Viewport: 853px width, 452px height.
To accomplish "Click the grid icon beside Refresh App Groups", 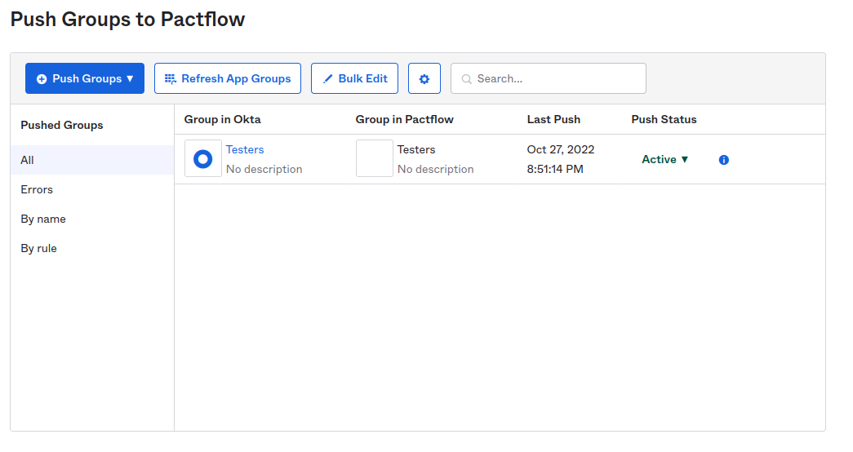I will pyautogui.click(x=170, y=79).
